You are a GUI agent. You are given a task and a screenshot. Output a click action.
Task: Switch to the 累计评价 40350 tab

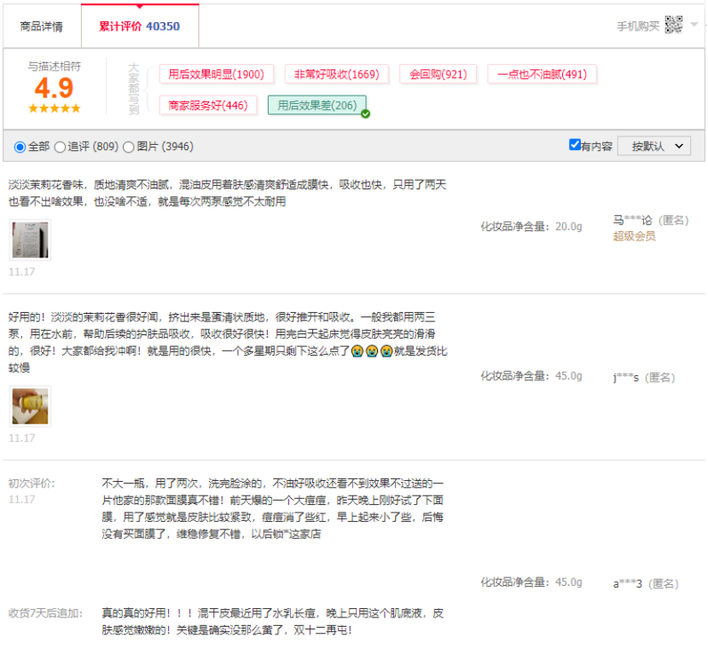139,26
